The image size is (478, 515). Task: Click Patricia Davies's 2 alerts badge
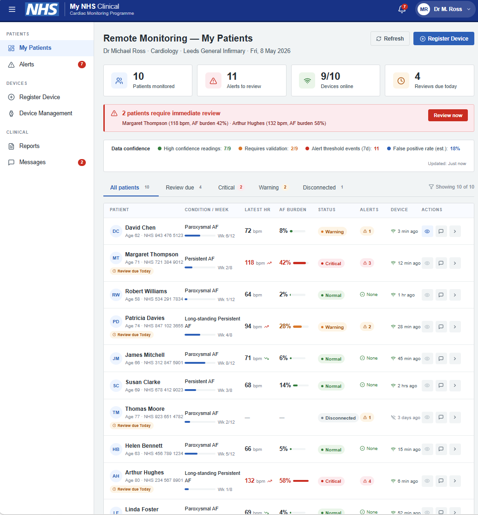(367, 327)
